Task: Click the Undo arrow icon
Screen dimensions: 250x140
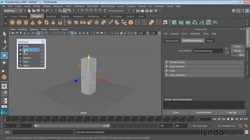Action: coord(43,10)
